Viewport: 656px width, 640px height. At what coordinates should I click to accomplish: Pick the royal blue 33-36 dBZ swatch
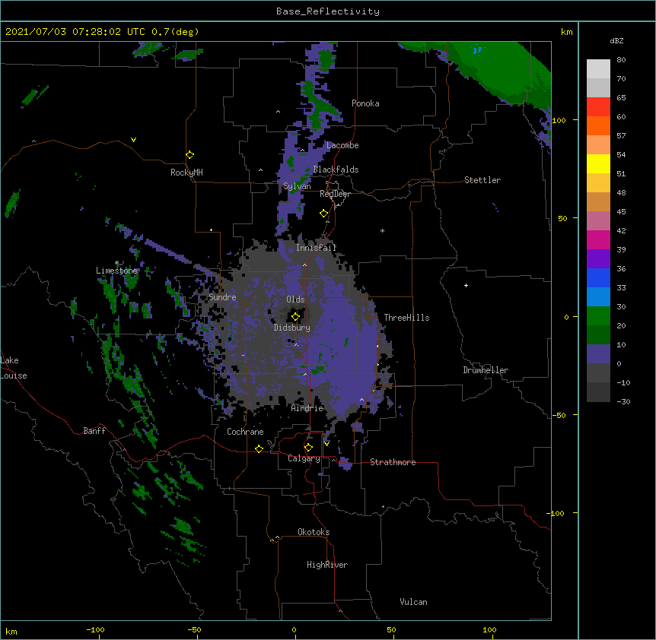(598, 277)
